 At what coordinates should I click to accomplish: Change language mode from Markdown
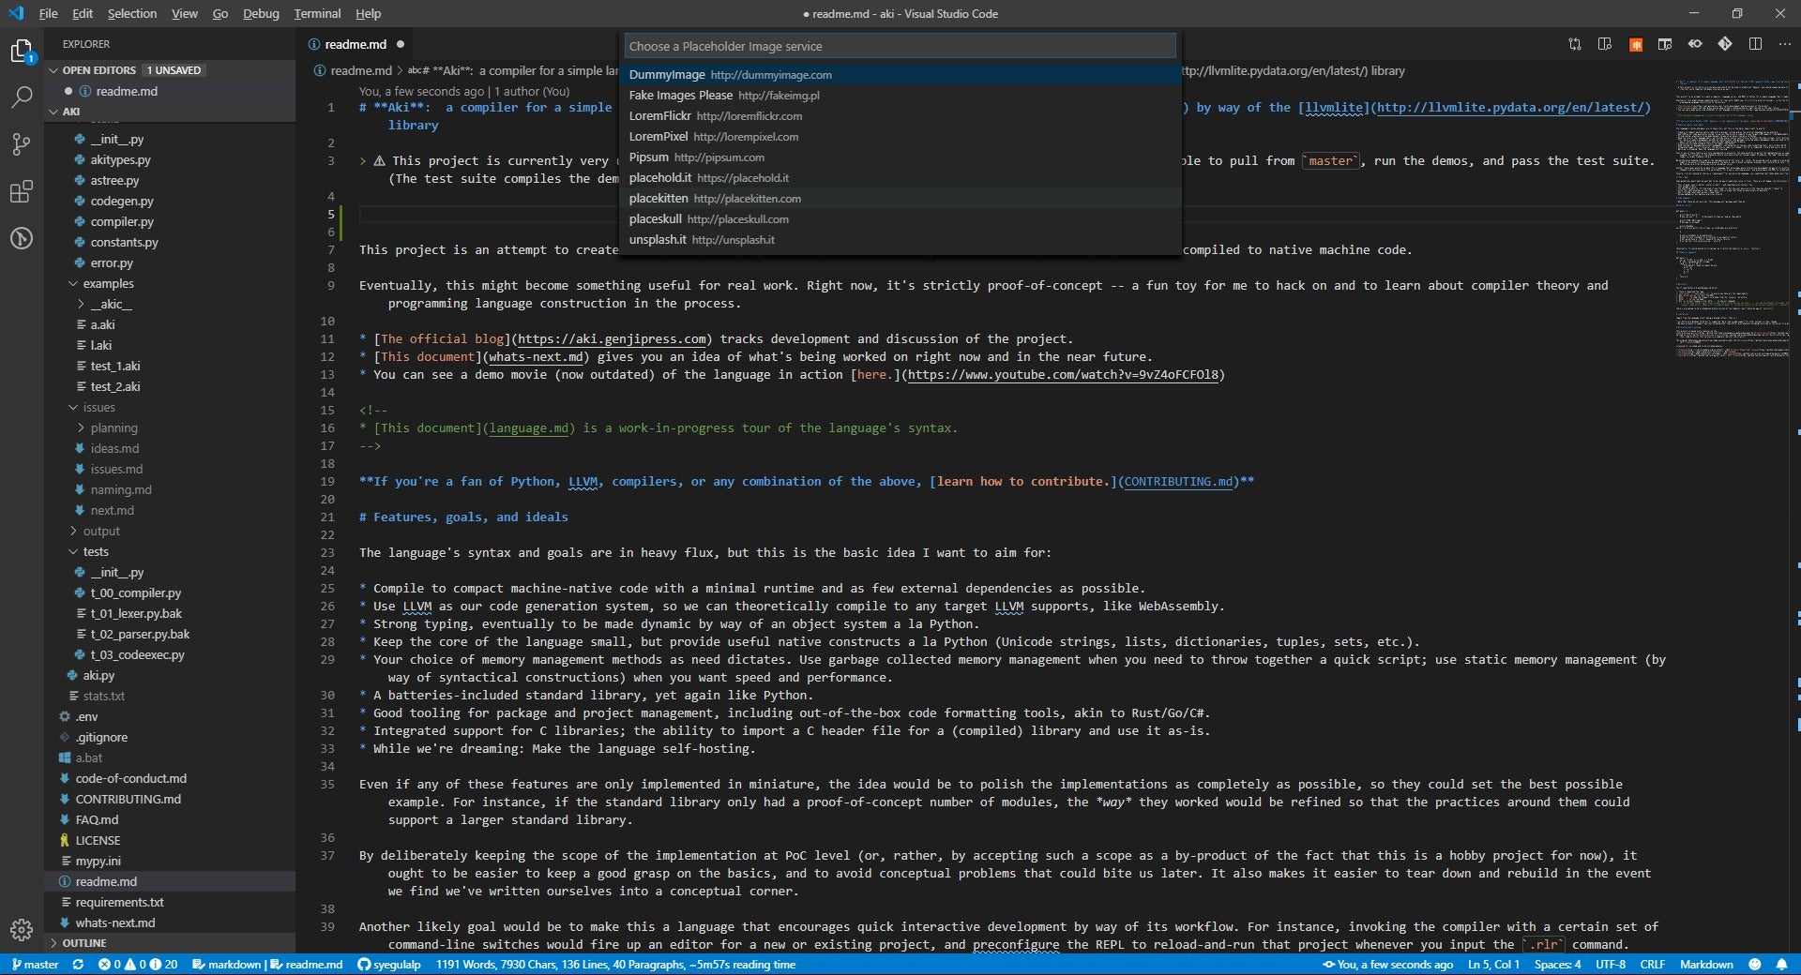1706,965
